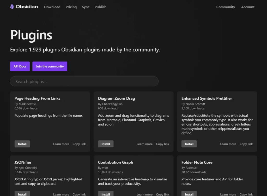
Task: Copy link for Diagram Zoom Drag
Action: (163, 144)
